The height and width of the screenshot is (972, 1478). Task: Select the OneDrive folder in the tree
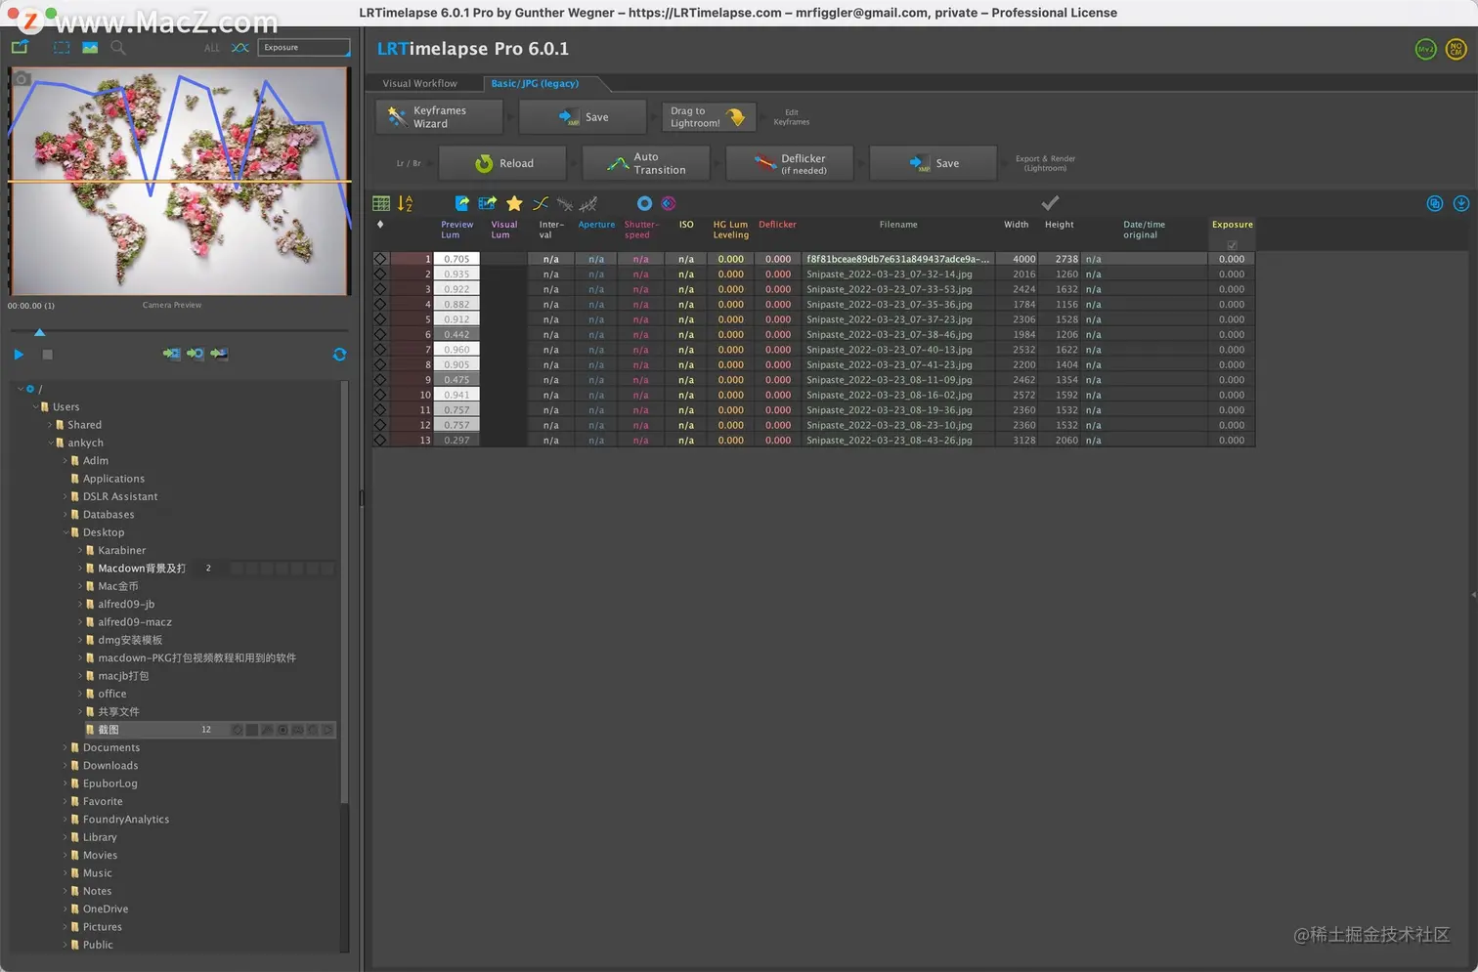coord(106,909)
